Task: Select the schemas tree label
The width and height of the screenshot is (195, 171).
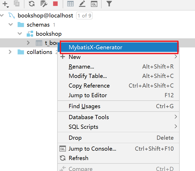Action: click(38, 25)
